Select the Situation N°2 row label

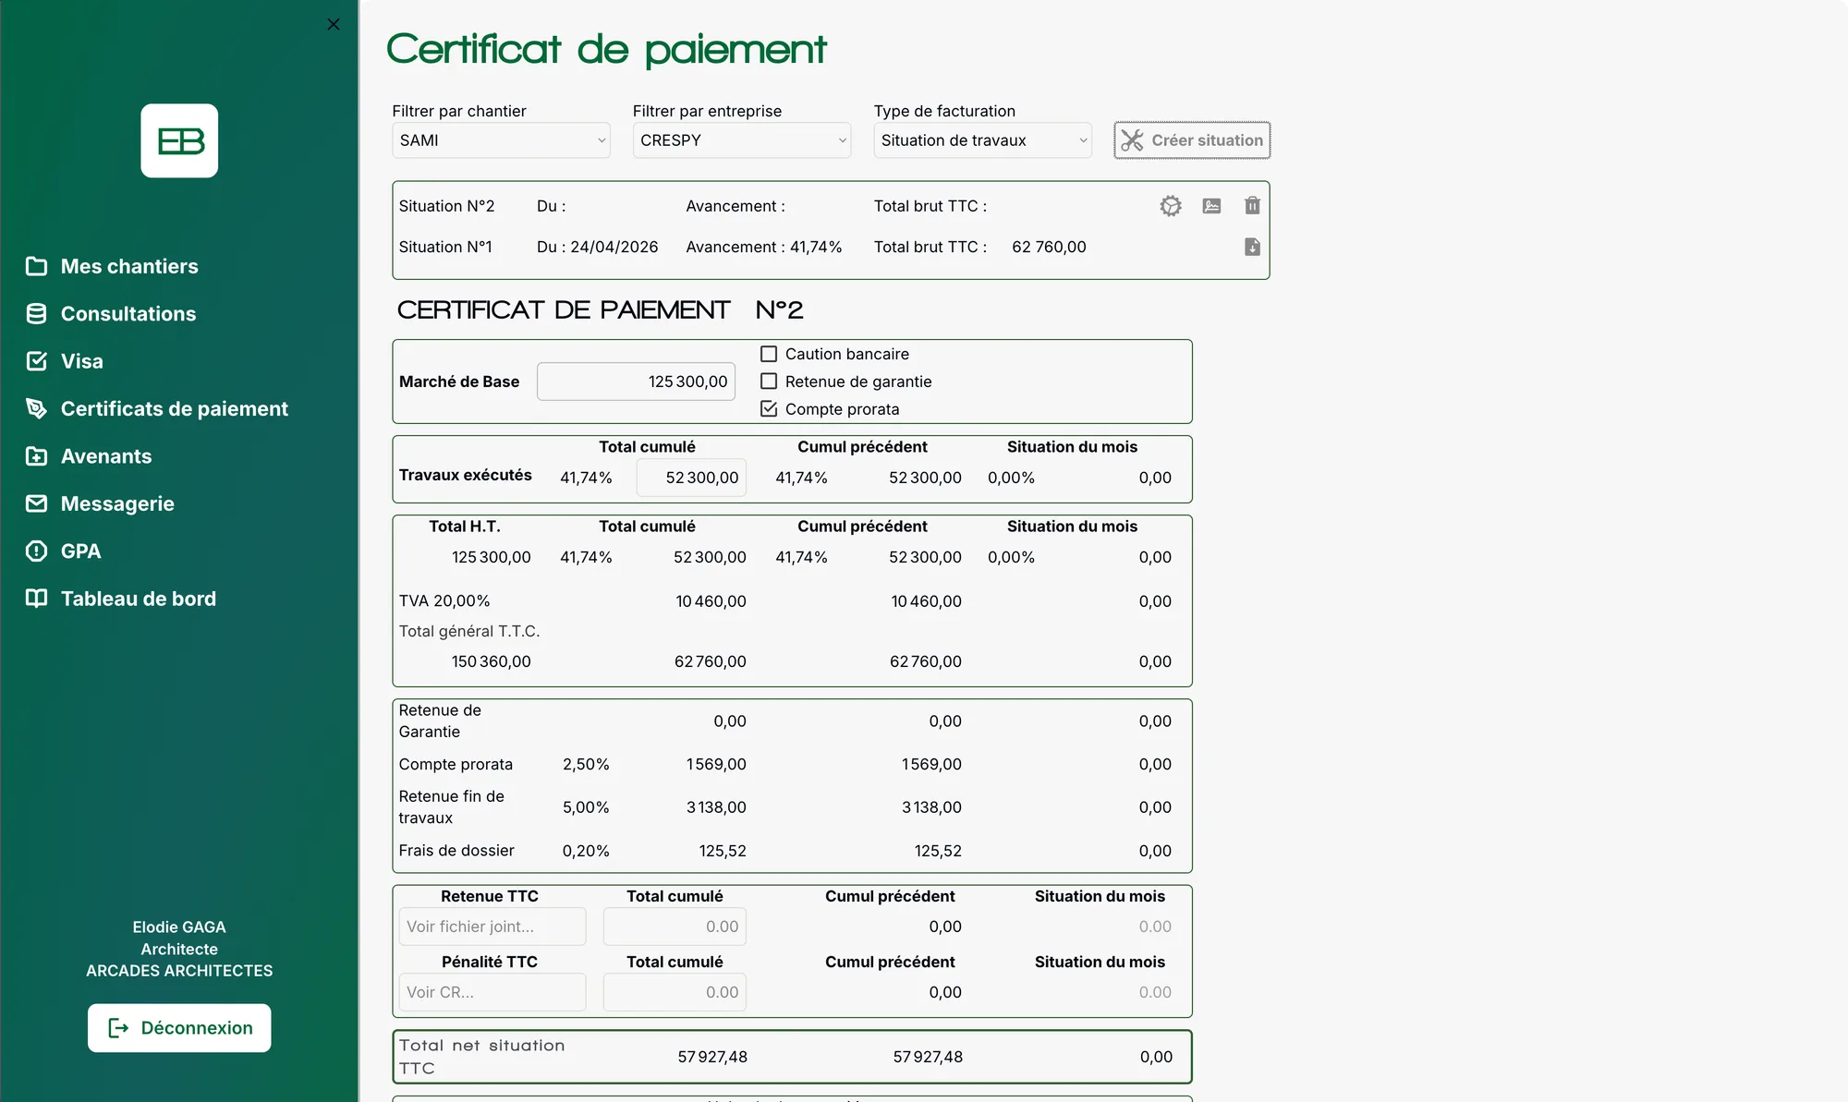(446, 206)
